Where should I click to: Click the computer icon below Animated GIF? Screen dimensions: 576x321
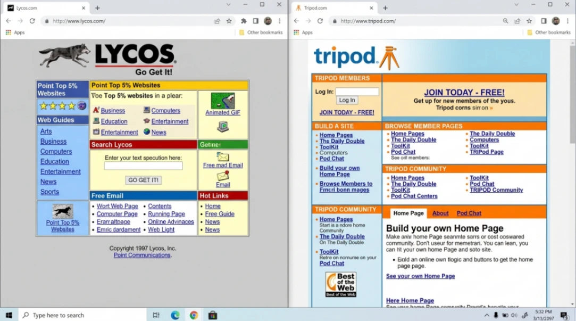223,126
